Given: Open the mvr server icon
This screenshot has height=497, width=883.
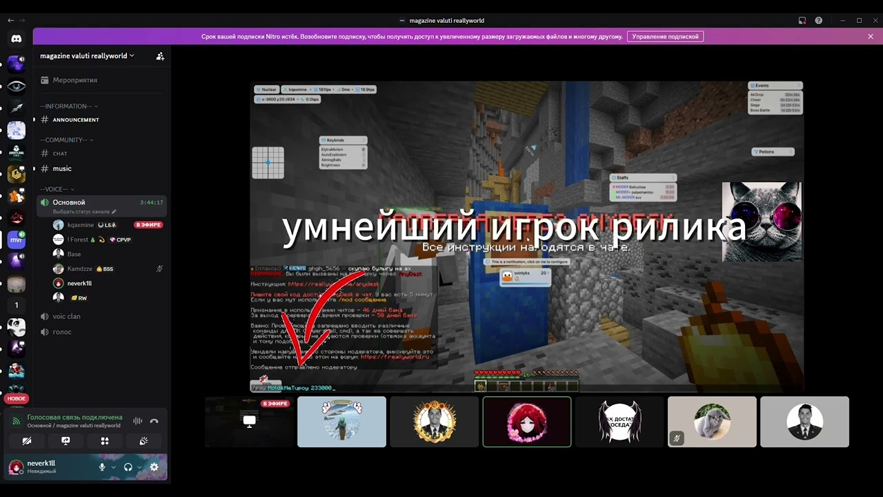Looking at the screenshot, I should coord(16,240).
